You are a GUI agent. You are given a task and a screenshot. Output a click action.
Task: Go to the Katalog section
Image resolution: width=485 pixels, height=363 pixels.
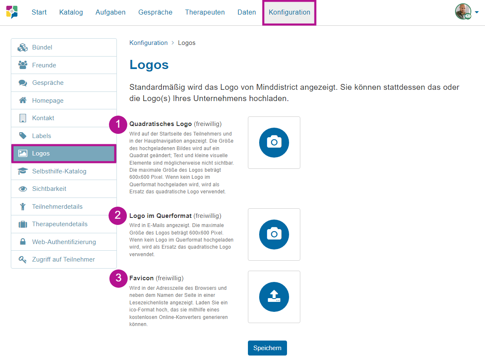71,12
